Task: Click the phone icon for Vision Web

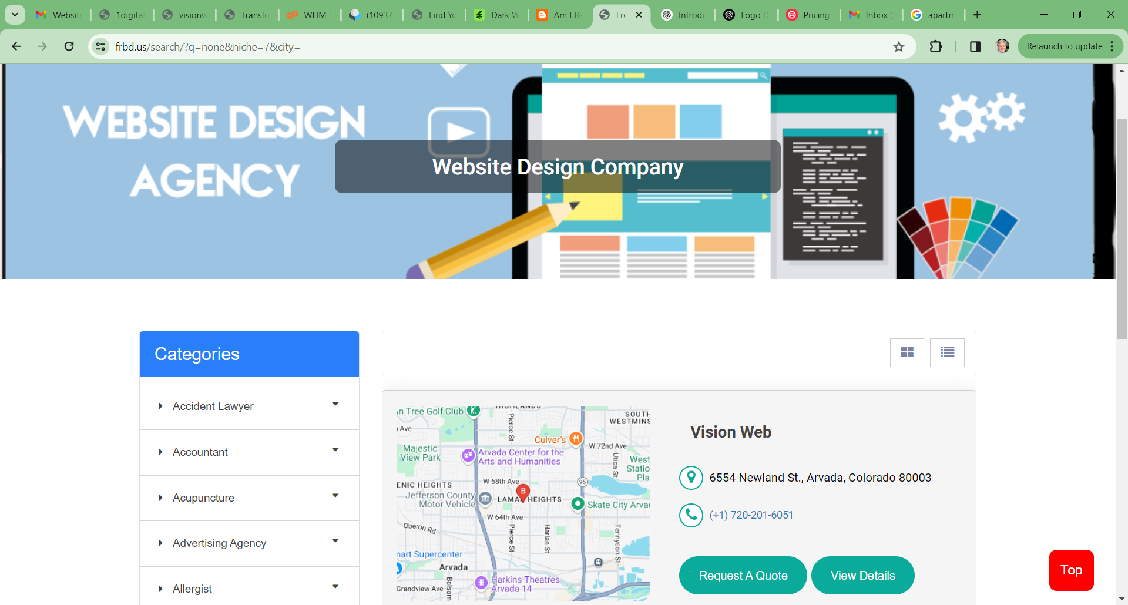Action: pos(691,515)
